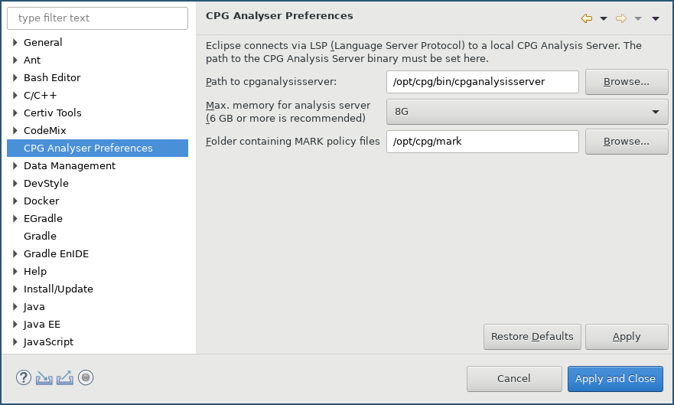The image size is (674, 405).
Task: Expand the Docker preferences node
Action: pyautogui.click(x=15, y=201)
